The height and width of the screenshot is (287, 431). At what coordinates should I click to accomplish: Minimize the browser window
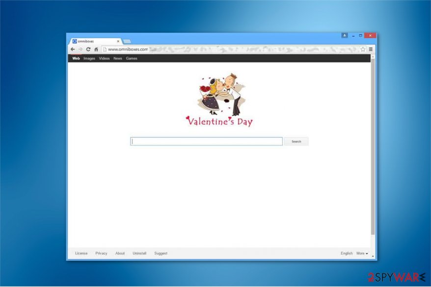[x=353, y=36]
